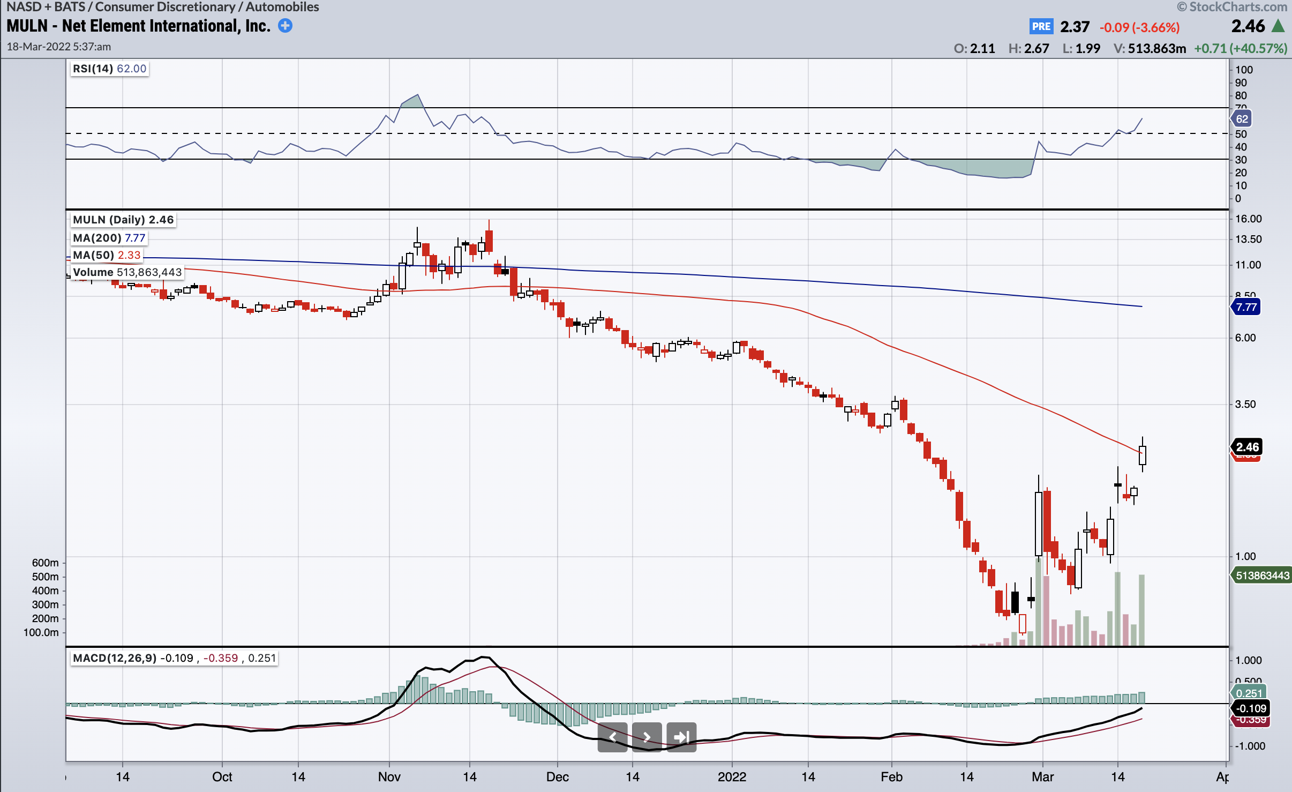Click the green 0.251 MACD histogram tag
1292x792 pixels.
(x=1249, y=693)
